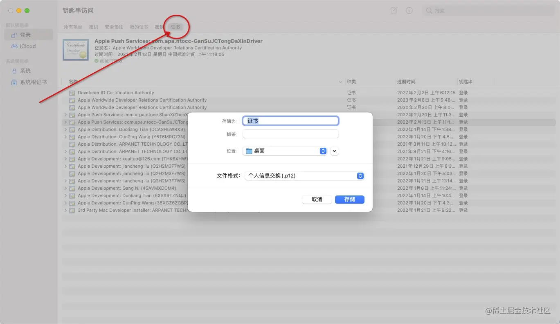Viewport: 560px width, 324px height.
Task: Expand kuaituo@126.com development row
Action: point(65,159)
